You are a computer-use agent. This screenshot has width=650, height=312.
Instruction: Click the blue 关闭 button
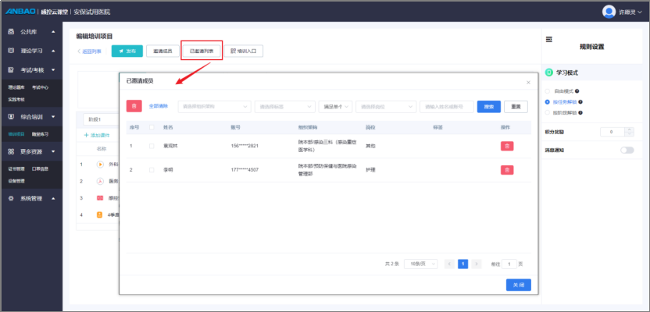[519, 285]
